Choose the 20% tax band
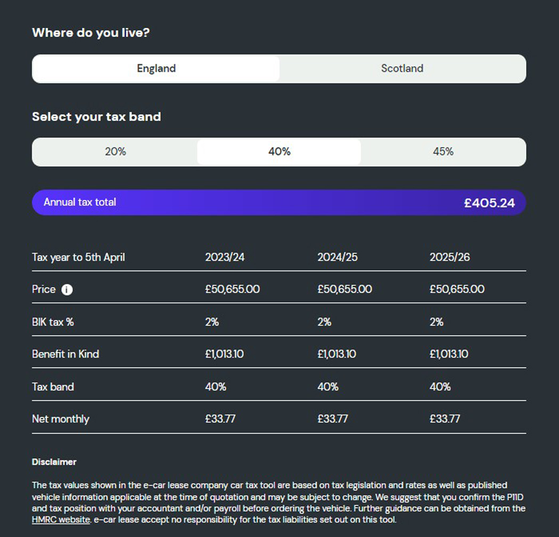This screenshot has height=537, width=559. [x=115, y=152]
